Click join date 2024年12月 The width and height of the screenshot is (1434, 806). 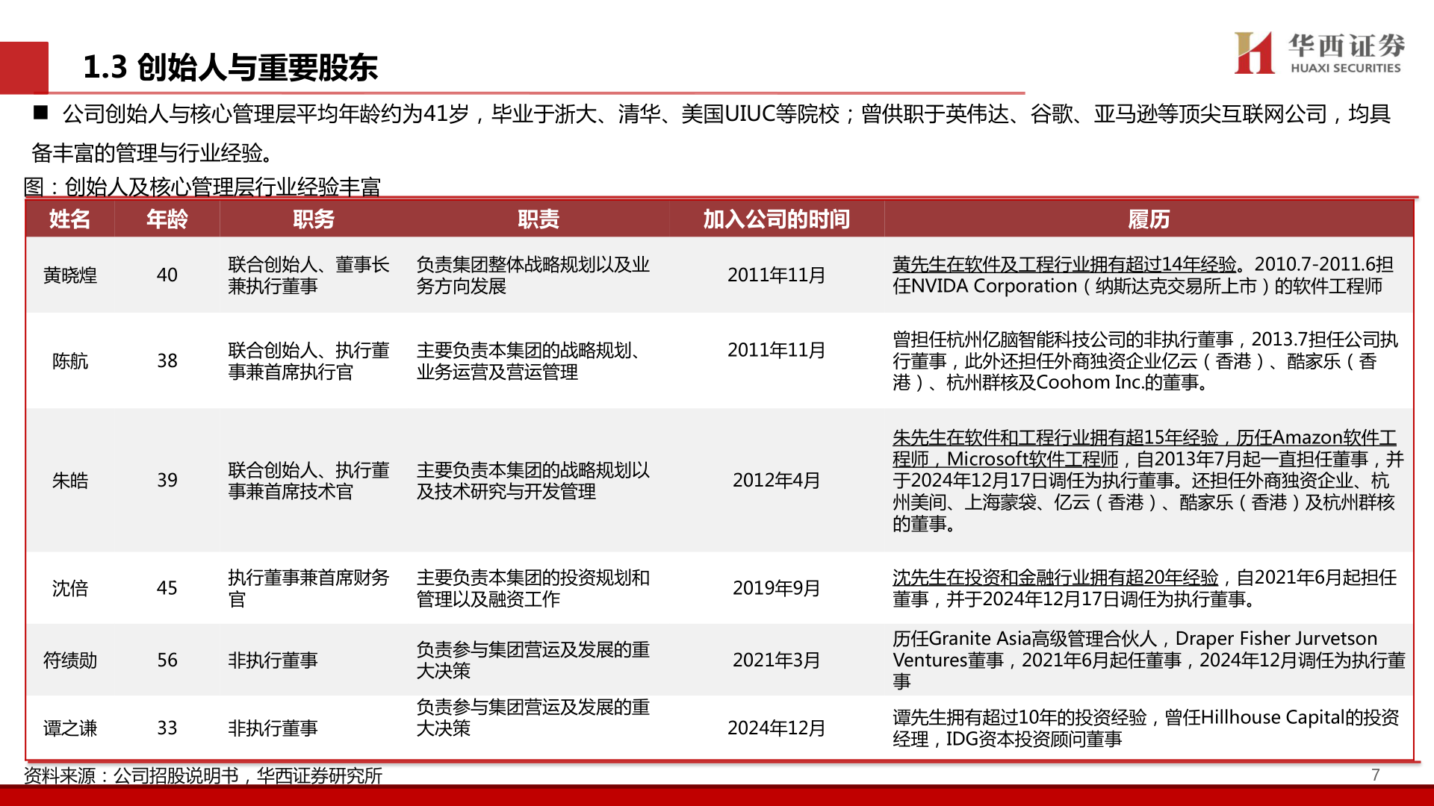[x=776, y=728]
